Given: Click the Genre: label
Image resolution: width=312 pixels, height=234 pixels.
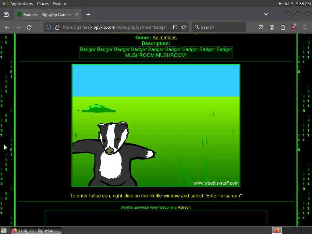Looking at the screenshot, I should [143, 37].
